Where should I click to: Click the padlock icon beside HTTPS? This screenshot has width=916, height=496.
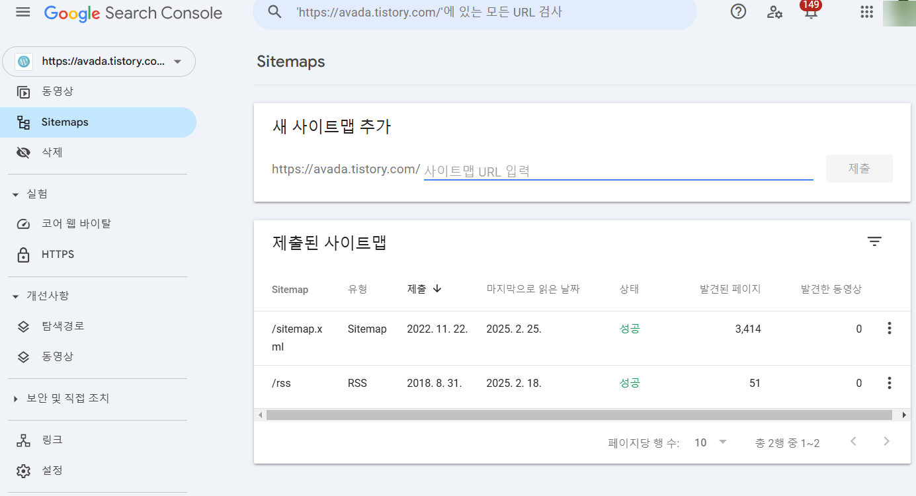click(x=24, y=255)
